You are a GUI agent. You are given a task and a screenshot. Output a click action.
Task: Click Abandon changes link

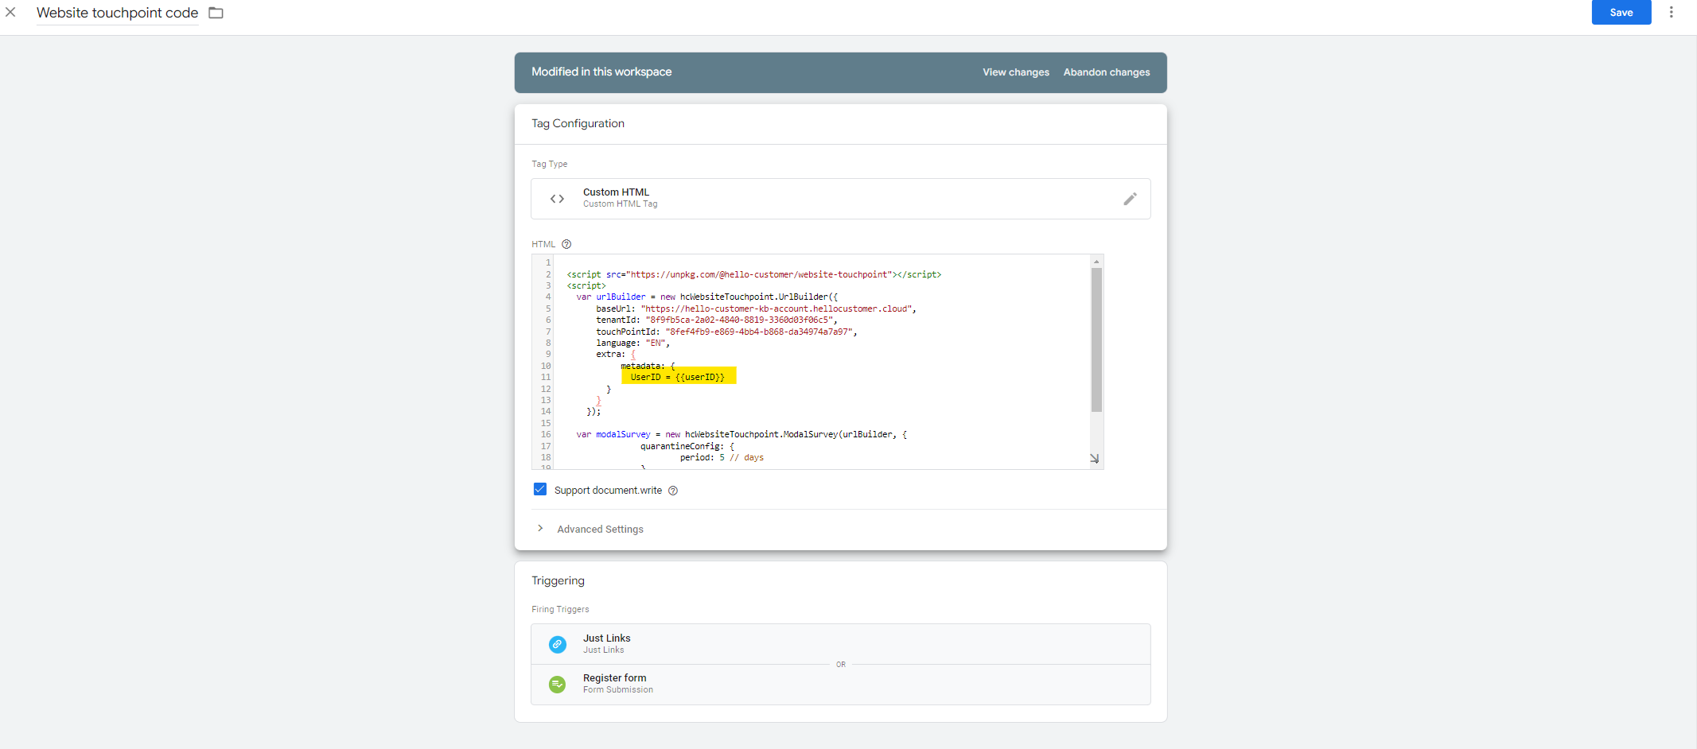pyautogui.click(x=1107, y=72)
